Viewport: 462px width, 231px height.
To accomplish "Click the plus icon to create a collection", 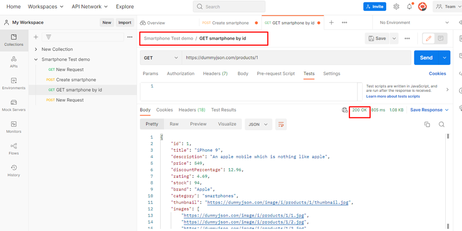I will (x=36, y=37).
